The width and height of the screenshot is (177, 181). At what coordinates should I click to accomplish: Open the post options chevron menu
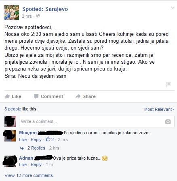tap(173, 8)
